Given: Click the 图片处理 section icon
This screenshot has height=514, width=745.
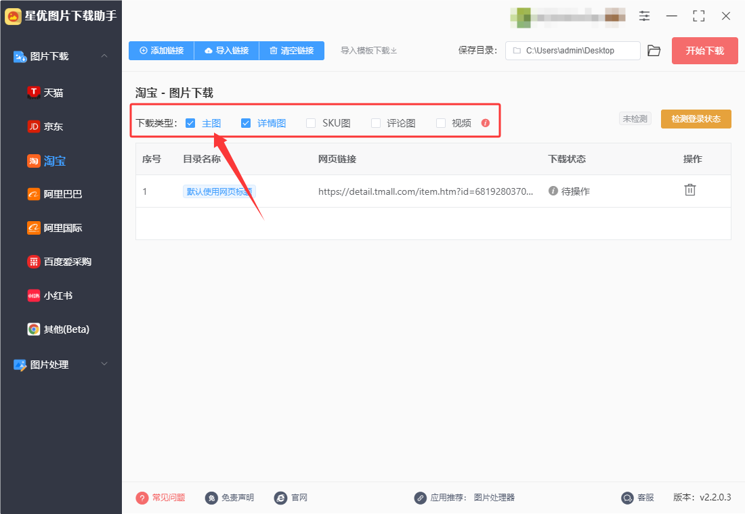Looking at the screenshot, I should (20, 365).
